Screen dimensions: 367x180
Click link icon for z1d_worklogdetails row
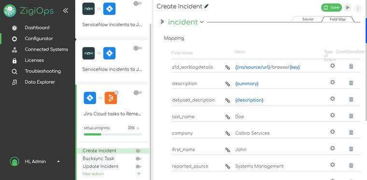(227, 67)
